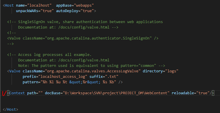
Task: Click the directory="logs" attribute
Action: tap(160, 71)
